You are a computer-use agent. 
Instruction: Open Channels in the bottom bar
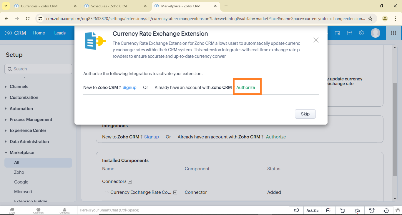point(38,211)
